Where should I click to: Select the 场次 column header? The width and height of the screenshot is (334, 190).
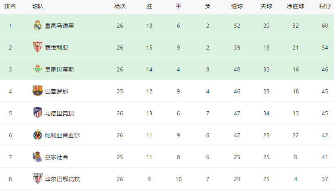[120, 6]
